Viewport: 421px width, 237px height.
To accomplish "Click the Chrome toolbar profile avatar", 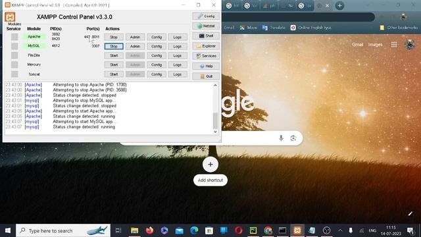I will pos(403,17).
